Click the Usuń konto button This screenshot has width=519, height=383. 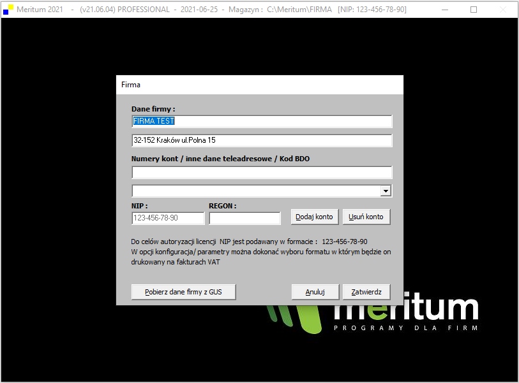(366, 217)
